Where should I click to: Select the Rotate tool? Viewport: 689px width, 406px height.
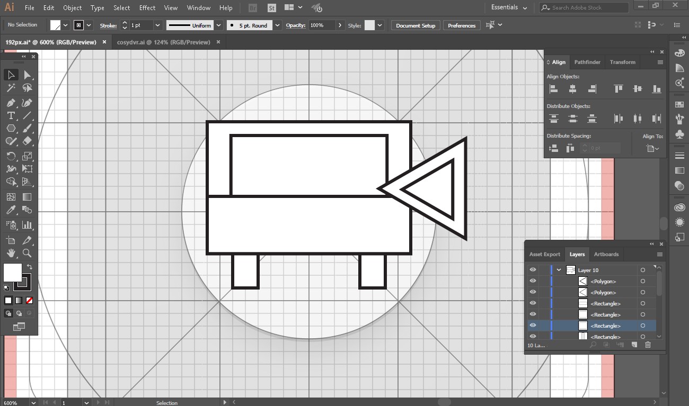tap(11, 156)
